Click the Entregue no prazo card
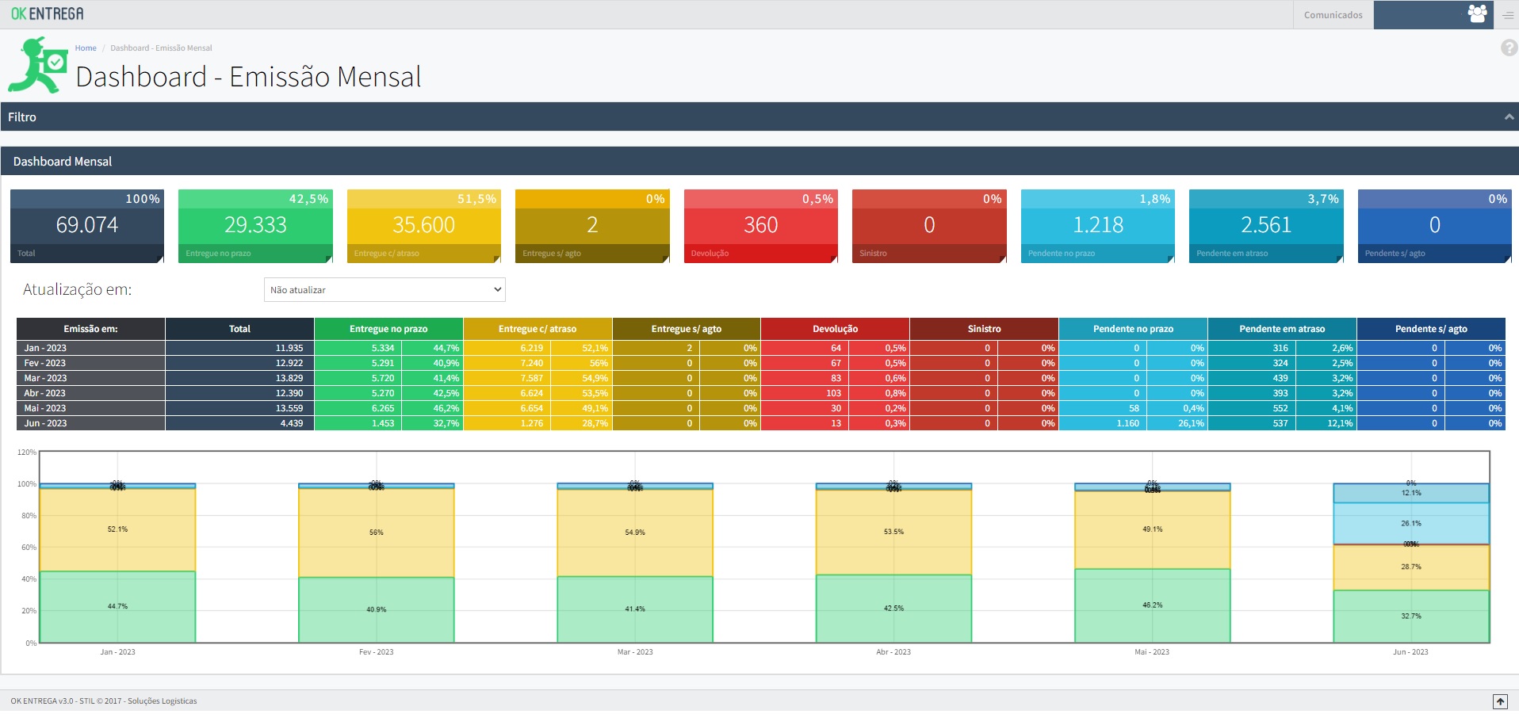This screenshot has height=714, width=1519. click(254, 226)
